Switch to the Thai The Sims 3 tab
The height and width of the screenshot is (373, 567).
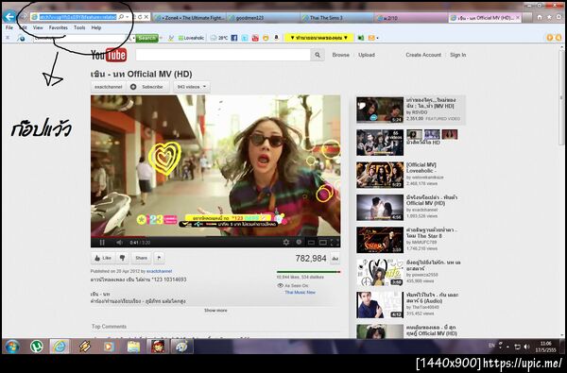336,17
